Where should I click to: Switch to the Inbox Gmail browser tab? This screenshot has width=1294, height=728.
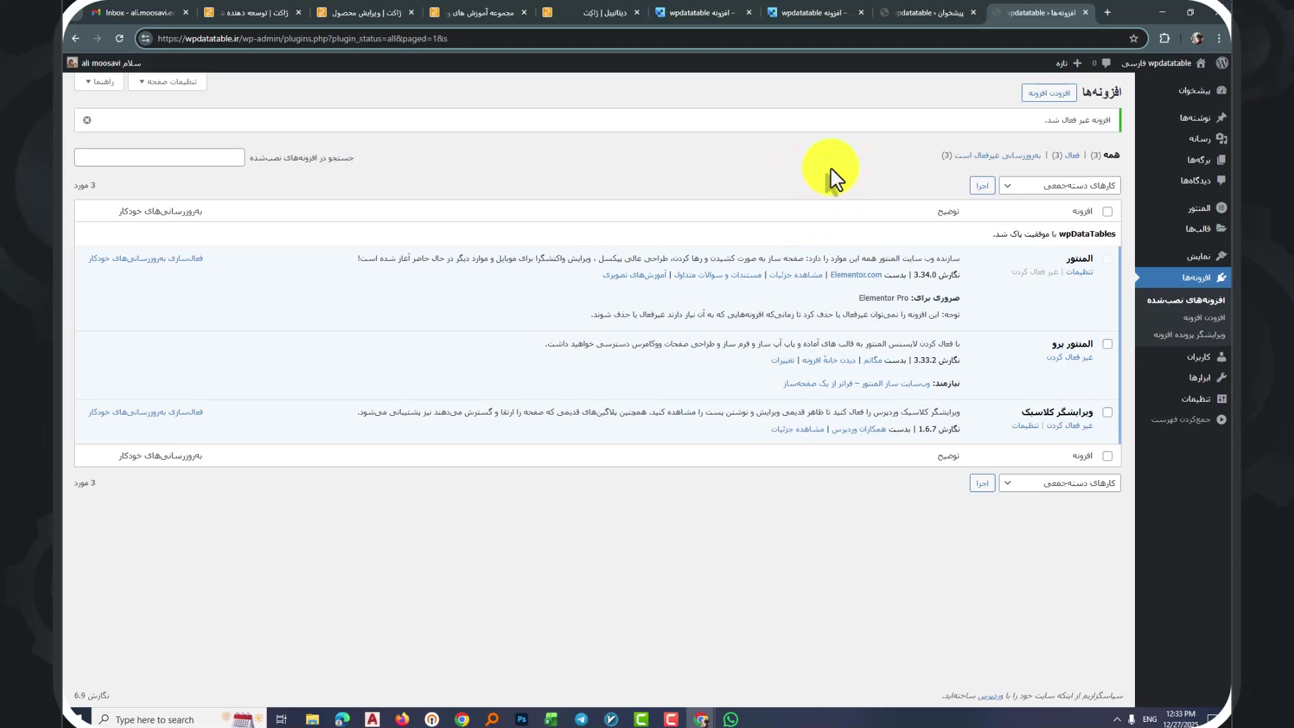(x=138, y=12)
